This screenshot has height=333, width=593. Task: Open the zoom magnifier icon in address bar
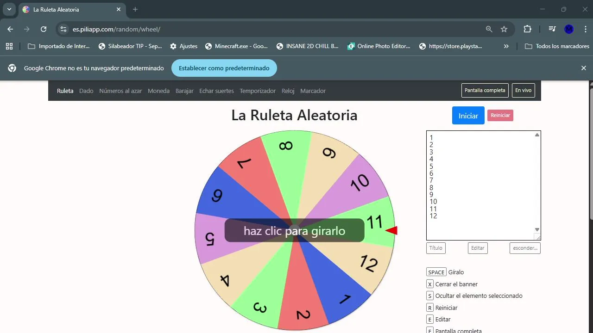[489, 29]
